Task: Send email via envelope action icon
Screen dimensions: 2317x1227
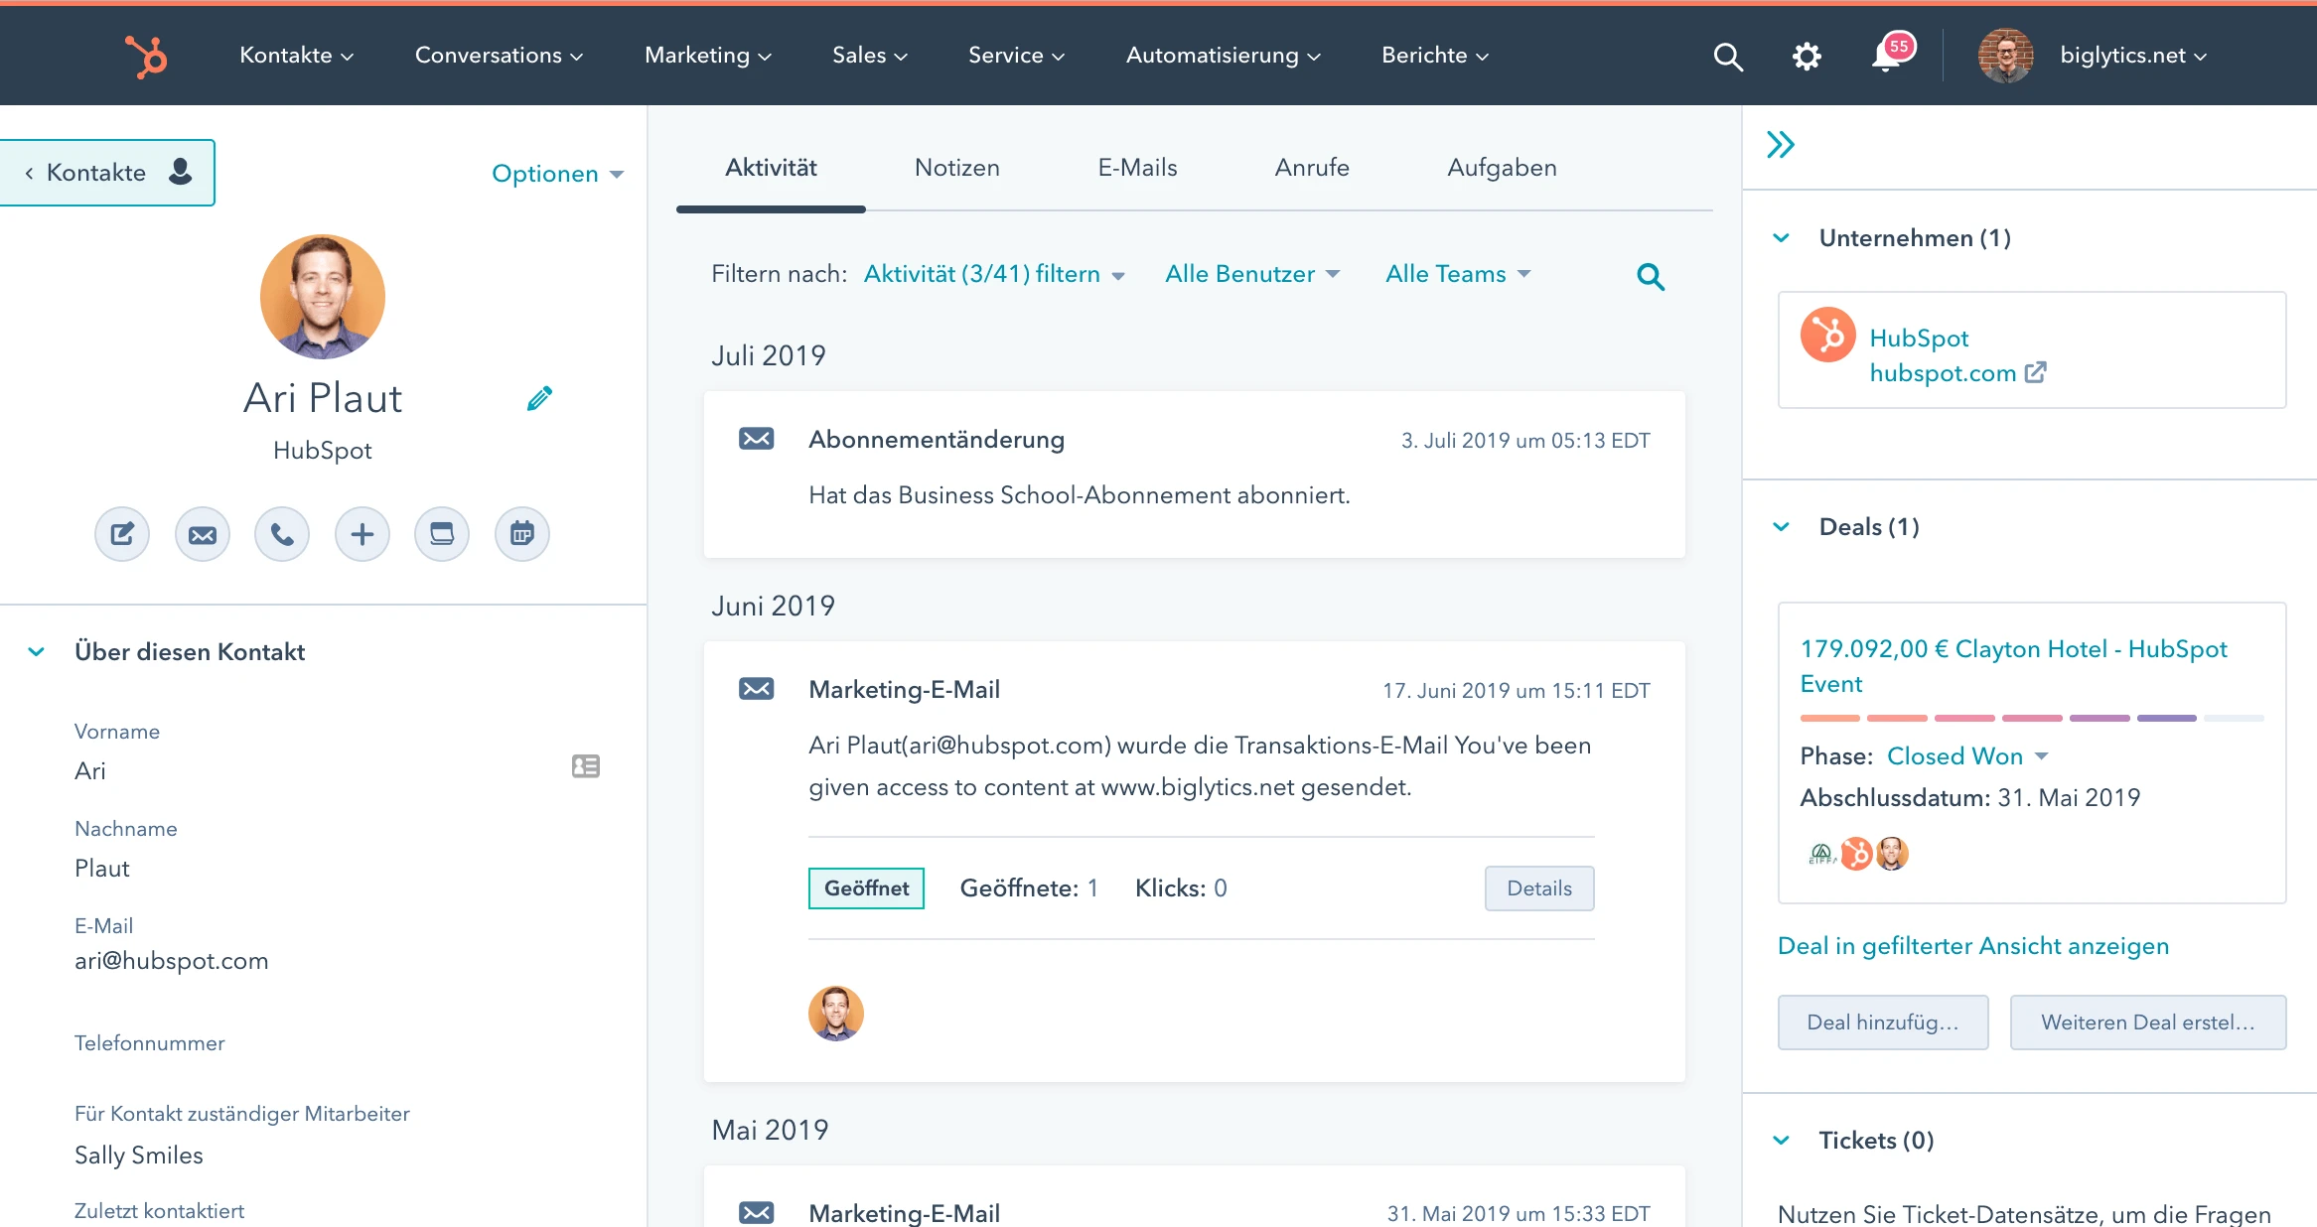Action: (x=203, y=534)
